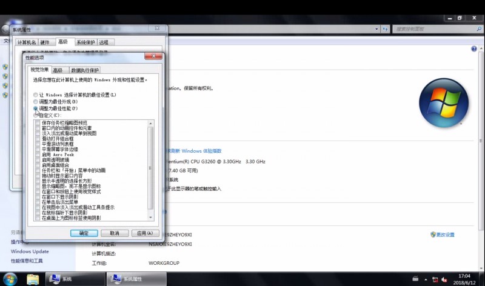Screen dimensions: 485x286
Task: Click effects list scrollbar up arrow
Action: pyautogui.click(x=150, y=124)
